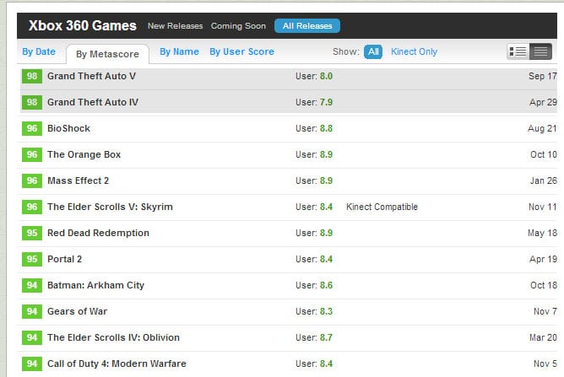Switch to detailed list view icon
This screenshot has width=564, height=377.
point(518,51)
